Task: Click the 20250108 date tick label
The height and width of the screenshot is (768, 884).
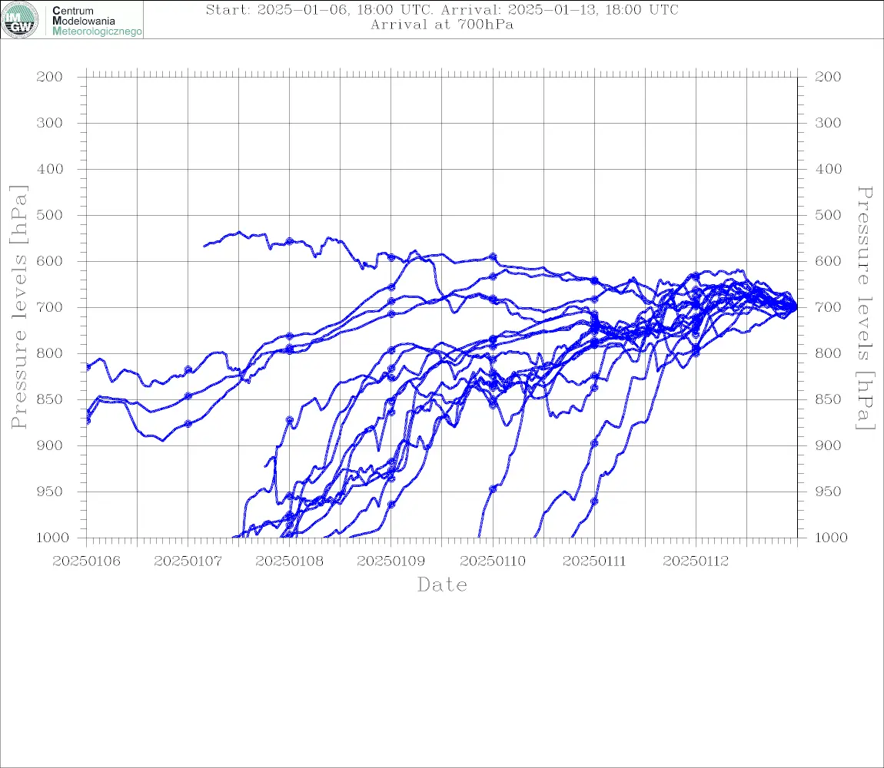Action: pos(289,561)
